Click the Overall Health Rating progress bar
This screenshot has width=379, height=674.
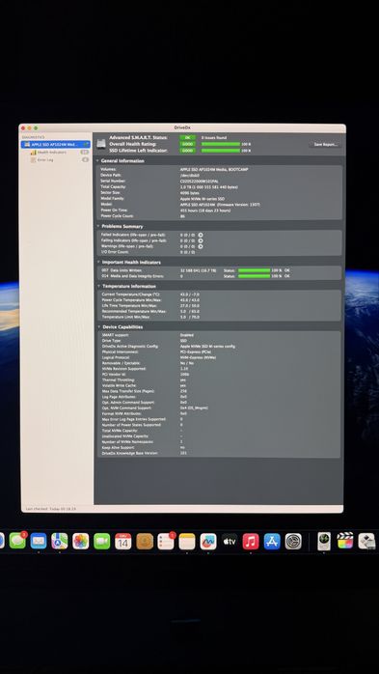click(x=221, y=144)
